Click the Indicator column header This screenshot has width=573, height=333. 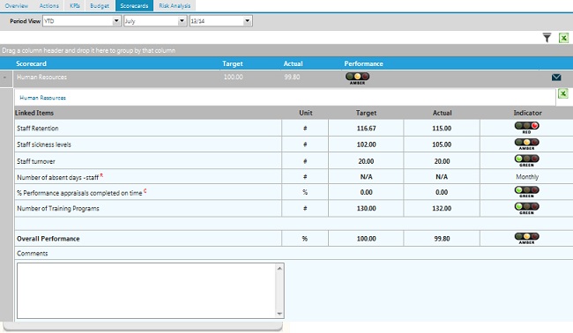click(527, 113)
